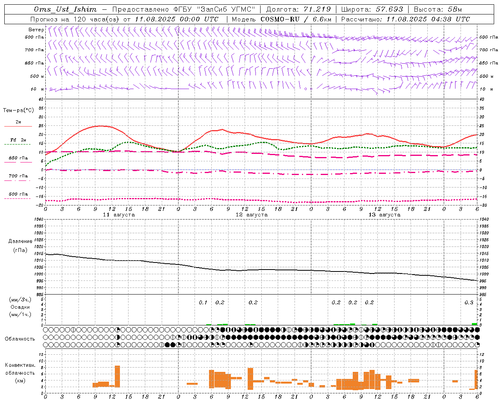Click the 0.1 precipitation value
Image resolution: width=500 pixels, height=400 pixels.
pos(203,302)
